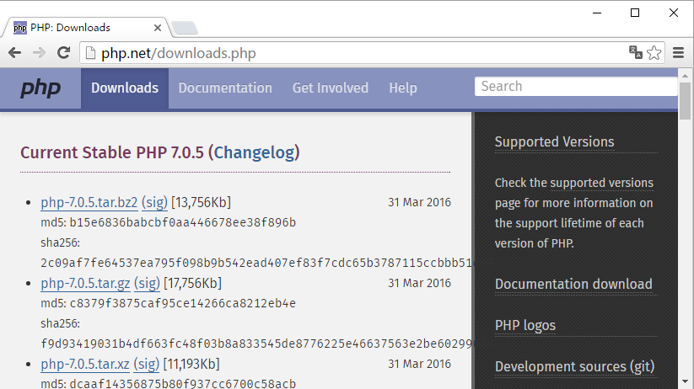Open the Documentation nav item
The height and width of the screenshot is (389, 694).
(x=225, y=88)
